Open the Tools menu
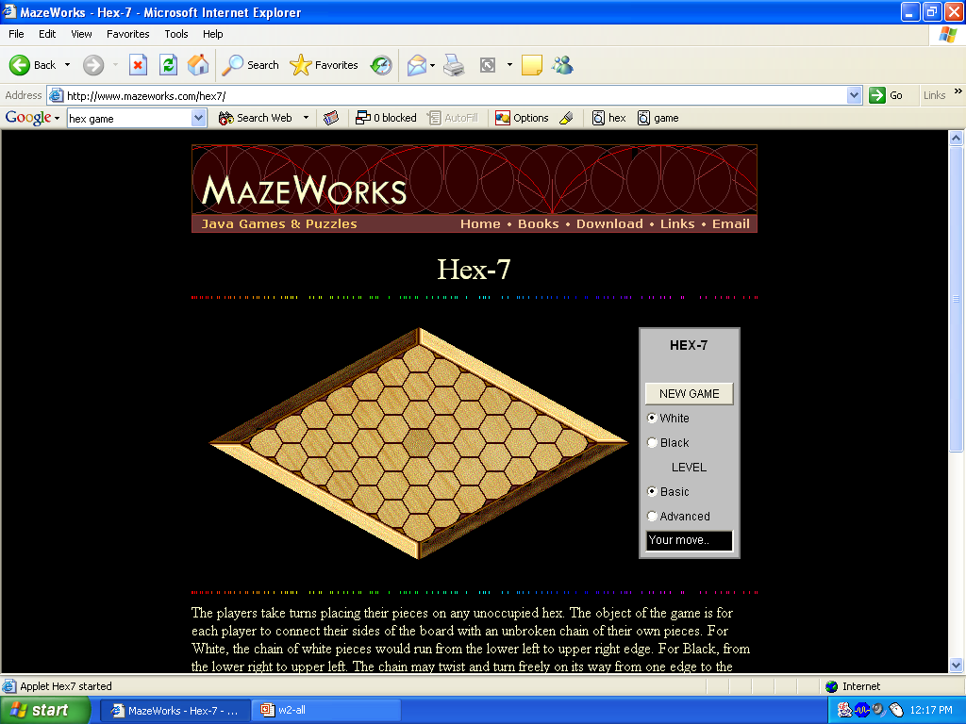966x724 pixels. tap(176, 34)
